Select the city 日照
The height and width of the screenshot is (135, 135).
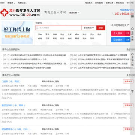pyautogui.click(x=47, y=39)
